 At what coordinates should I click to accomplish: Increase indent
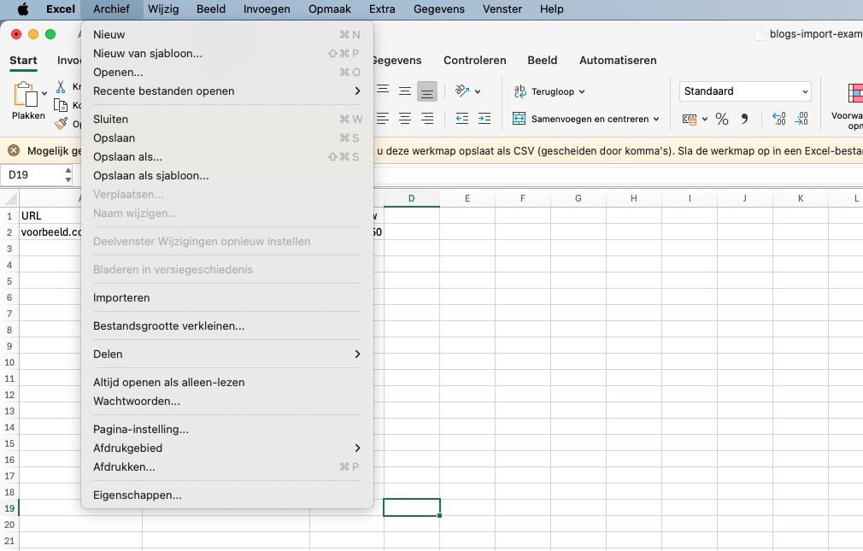click(484, 118)
